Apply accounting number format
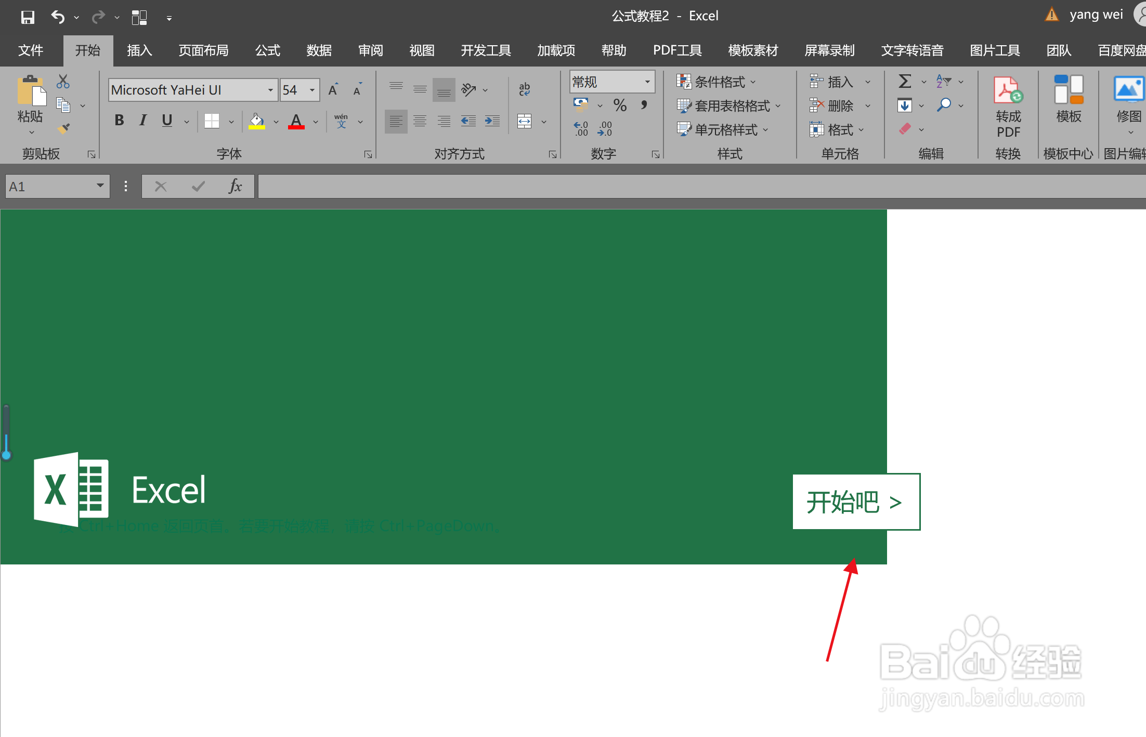The height and width of the screenshot is (737, 1146). tap(581, 105)
